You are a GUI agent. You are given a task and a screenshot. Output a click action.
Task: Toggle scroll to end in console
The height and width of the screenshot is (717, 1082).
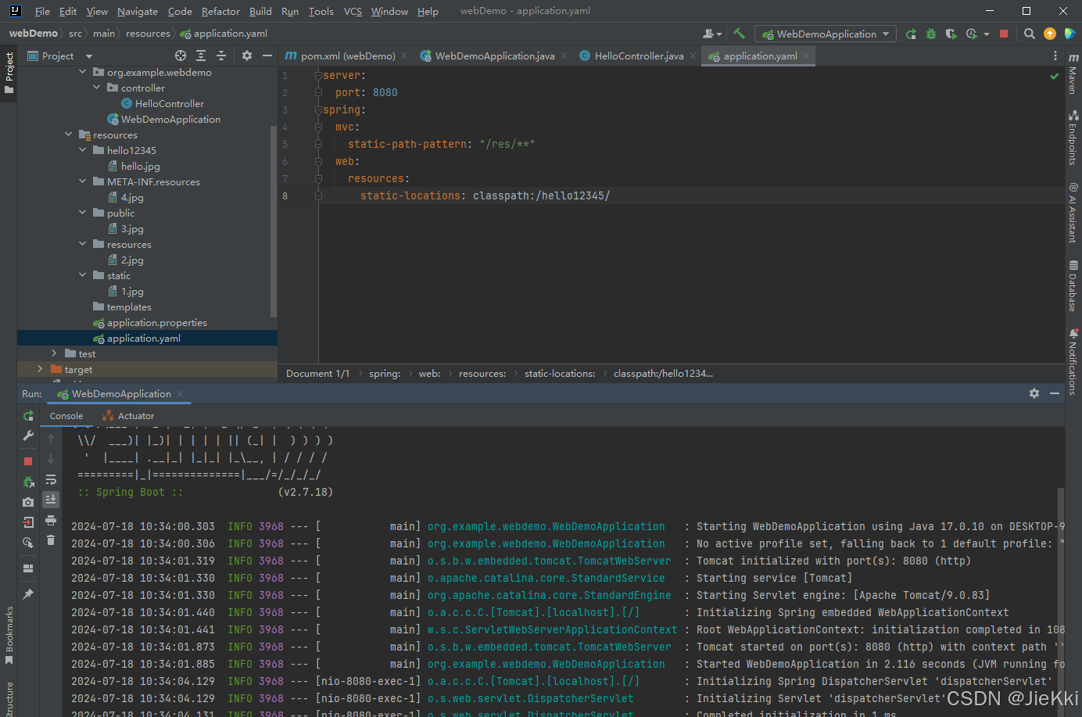[x=51, y=499]
